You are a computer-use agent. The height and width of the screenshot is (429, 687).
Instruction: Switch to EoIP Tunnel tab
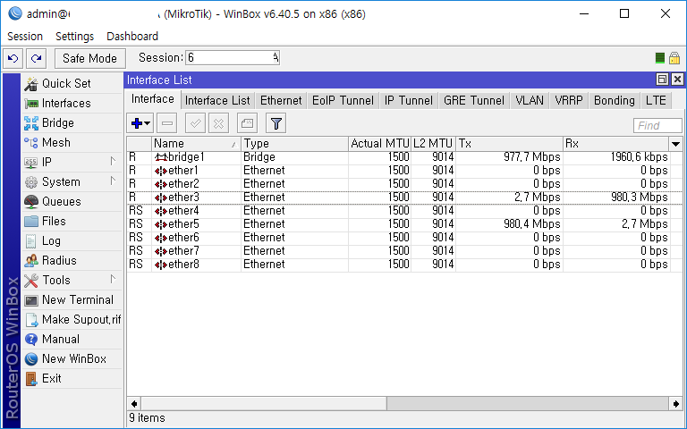343,101
